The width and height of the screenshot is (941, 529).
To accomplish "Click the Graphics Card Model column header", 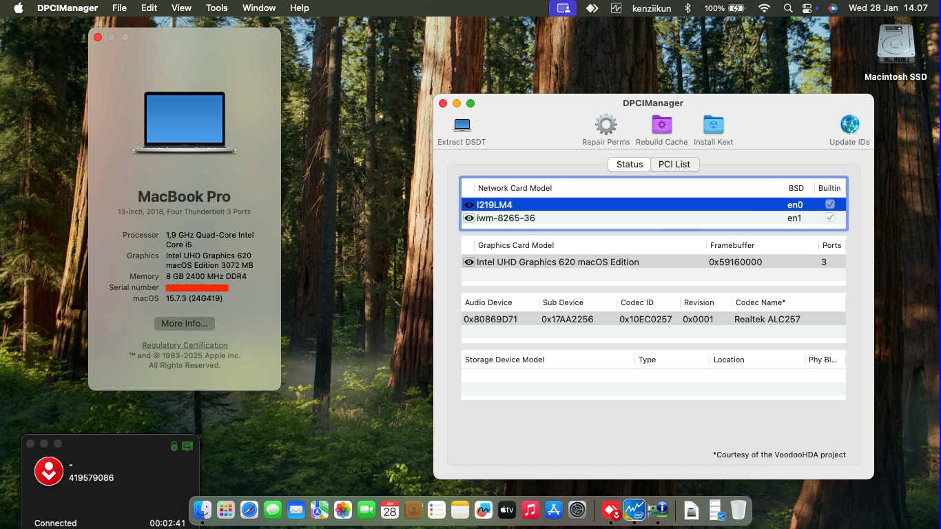I will [x=516, y=245].
